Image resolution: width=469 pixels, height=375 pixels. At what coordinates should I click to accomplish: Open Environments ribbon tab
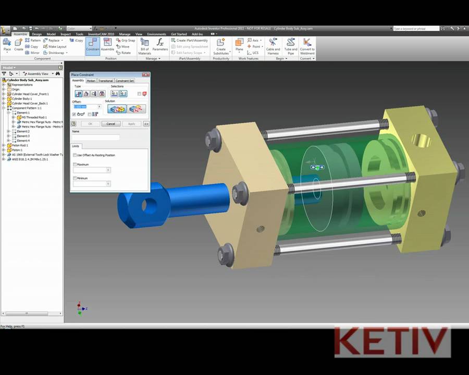[x=156, y=34]
